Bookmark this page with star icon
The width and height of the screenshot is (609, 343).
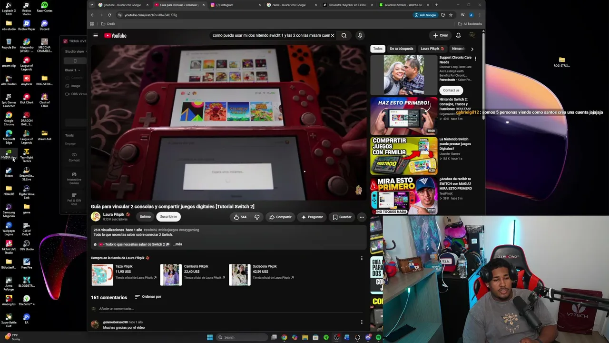(451, 15)
